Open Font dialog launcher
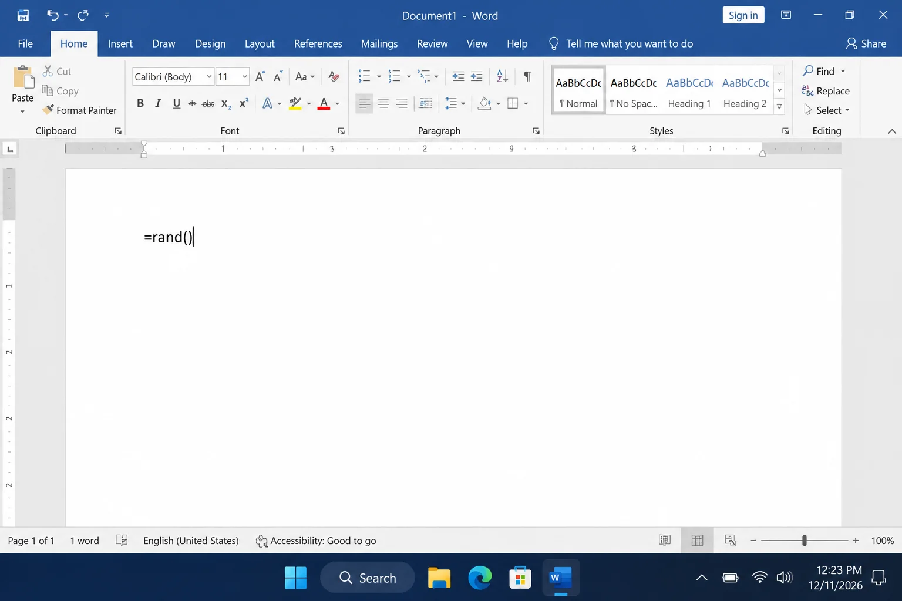Image resolution: width=902 pixels, height=601 pixels. [341, 131]
